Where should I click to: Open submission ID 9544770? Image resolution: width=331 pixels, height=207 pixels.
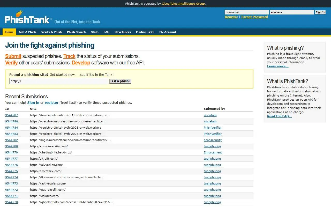tap(11, 202)
